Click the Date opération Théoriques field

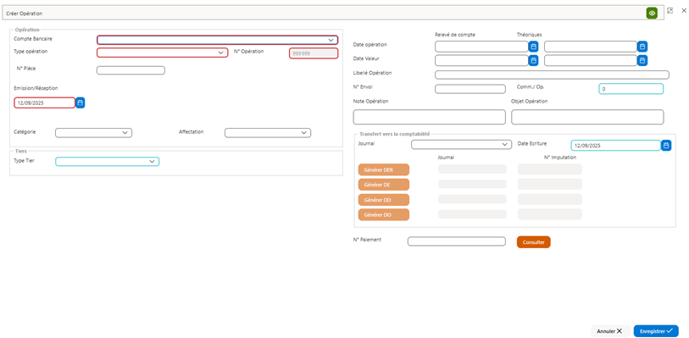click(591, 47)
